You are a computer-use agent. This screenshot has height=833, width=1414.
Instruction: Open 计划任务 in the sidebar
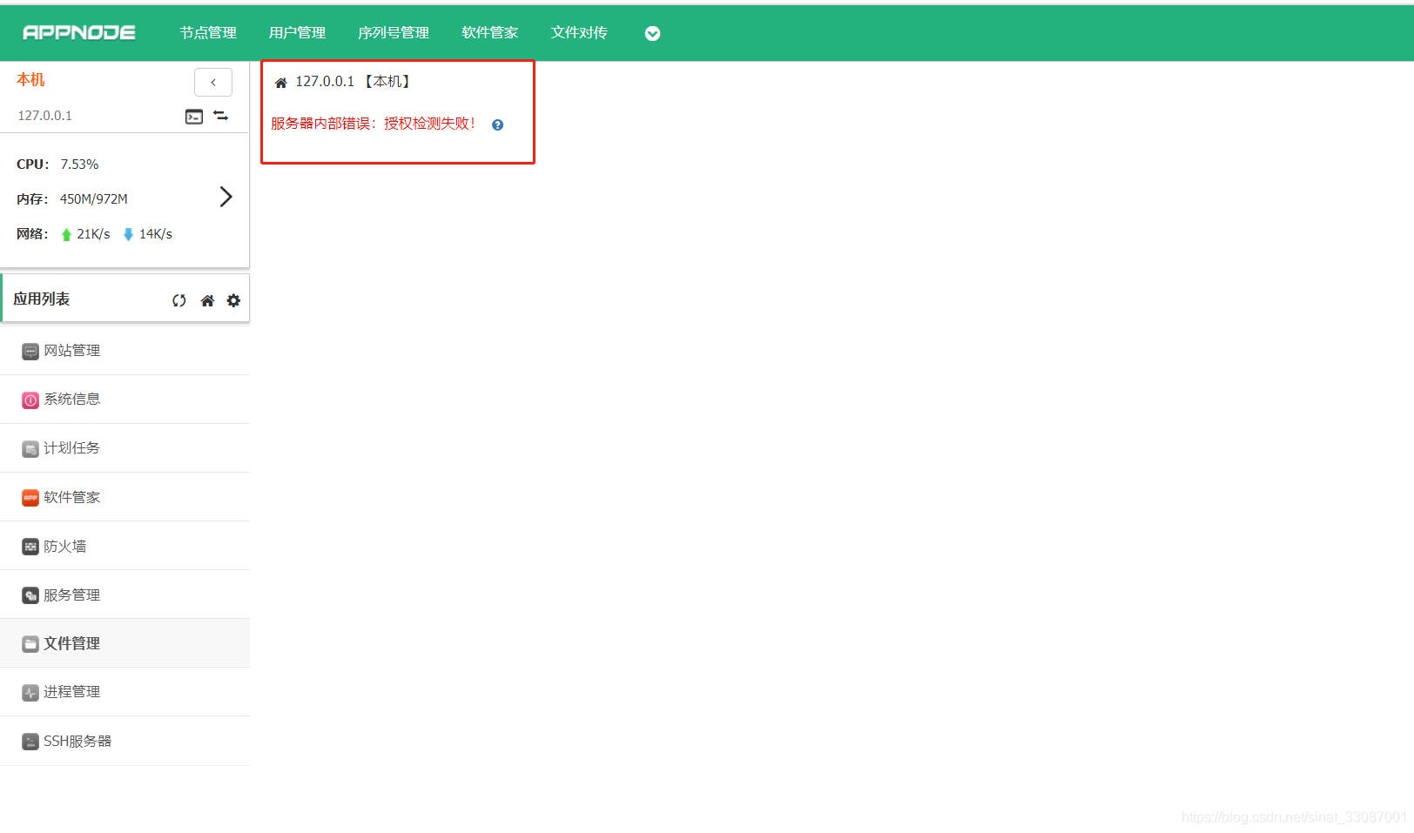[125, 448]
